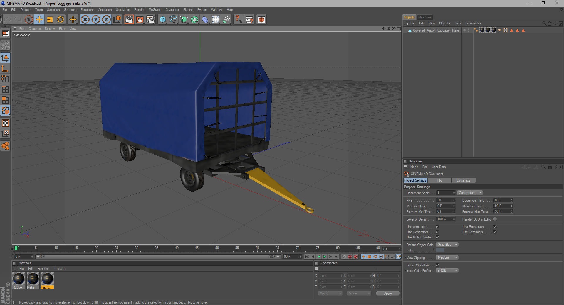564x305 pixels.
Task: Expand Input Color Profile arrow
Action: 405,271
